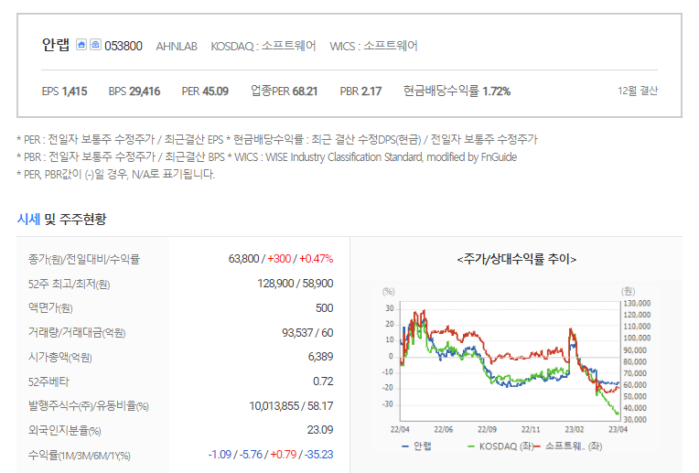
Task: Click the home icon next to 안랩
Action: click(x=81, y=45)
